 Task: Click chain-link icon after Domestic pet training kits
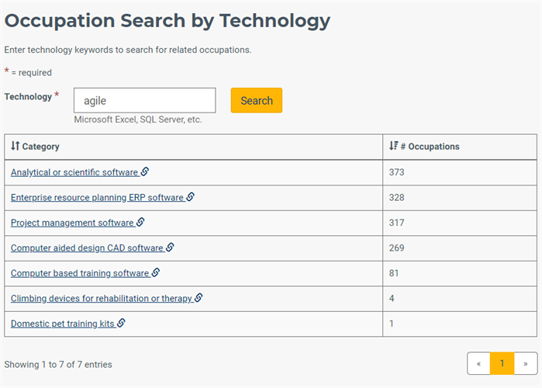pyautogui.click(x=121, y=323)
